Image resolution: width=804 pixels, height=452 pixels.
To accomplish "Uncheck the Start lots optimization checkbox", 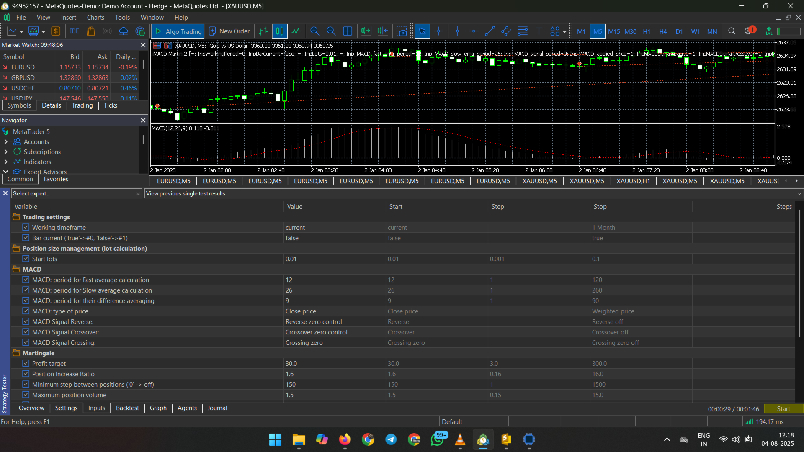I will [x=26, y=259].
